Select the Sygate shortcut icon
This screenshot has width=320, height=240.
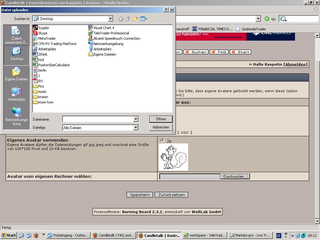[35, 28]
